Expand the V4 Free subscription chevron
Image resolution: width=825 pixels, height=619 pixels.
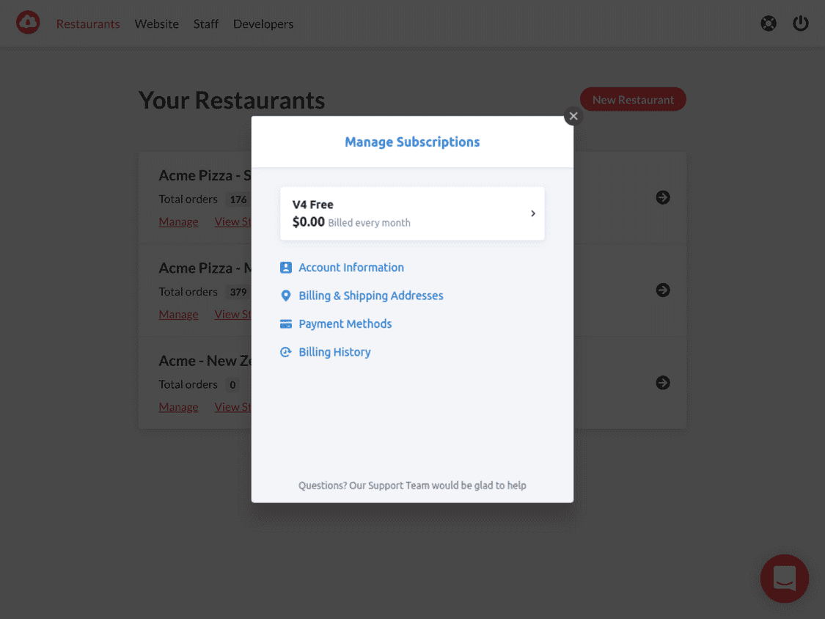click(533, 213)
